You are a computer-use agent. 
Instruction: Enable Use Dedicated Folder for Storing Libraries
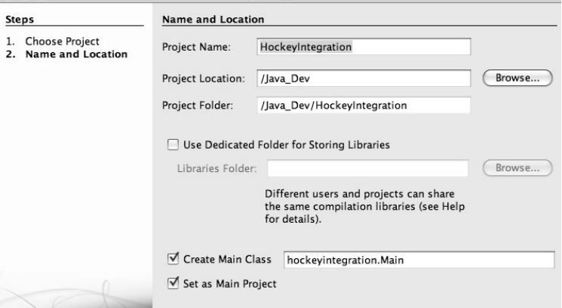pos(173,144)
